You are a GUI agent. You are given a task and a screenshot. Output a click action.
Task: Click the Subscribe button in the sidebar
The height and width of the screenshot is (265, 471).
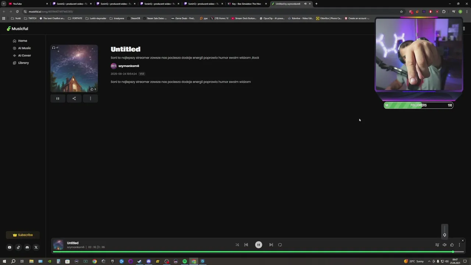click(x=23, y=235)
